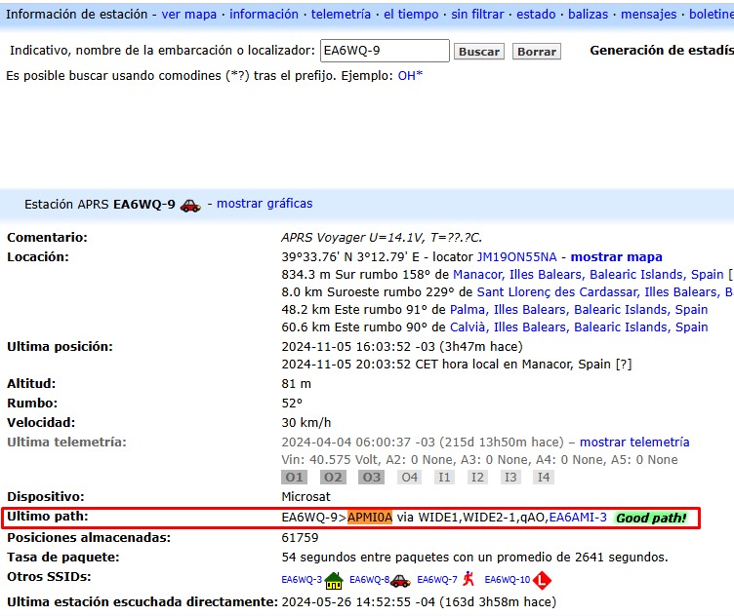The width and height of the screenshot is (734, 616).
Task: Click the speed value '30 km/h'
Action: click(306, 423)
